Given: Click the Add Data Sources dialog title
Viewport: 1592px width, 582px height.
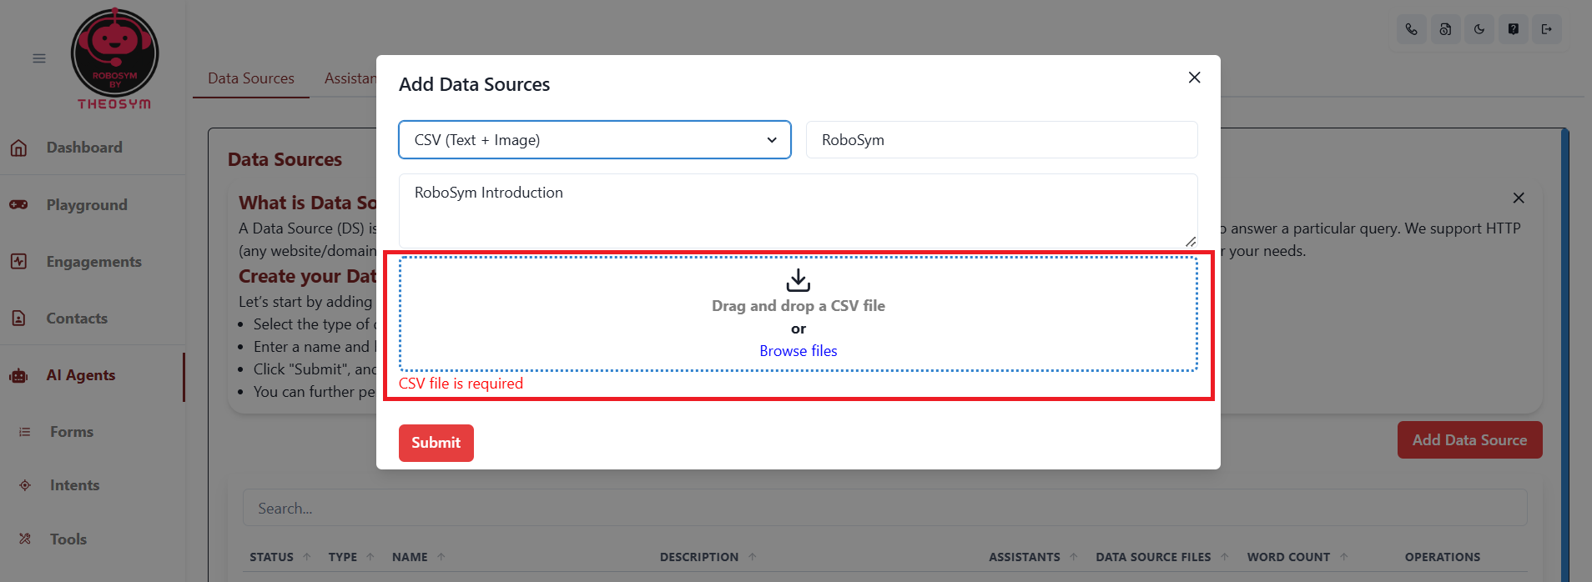Looking at the screenshot, I should click(x=474, y=84).
